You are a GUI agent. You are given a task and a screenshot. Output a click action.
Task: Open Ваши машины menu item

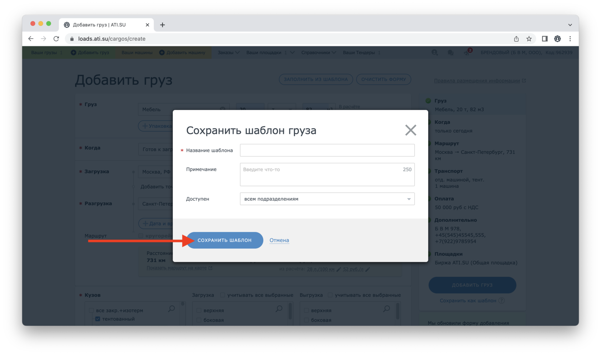(137, 53)
